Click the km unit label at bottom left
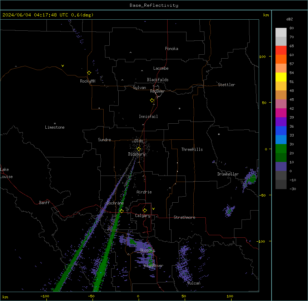This screenshot has width=308, height=301. [x=5, y=297]
